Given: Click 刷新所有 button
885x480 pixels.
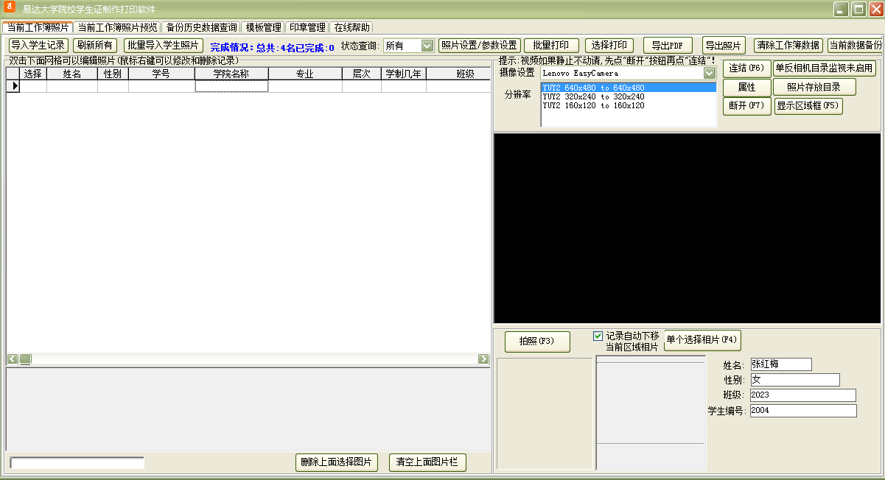Looking at the screenshot, I should pyautogui.click(x=95, y=45).
